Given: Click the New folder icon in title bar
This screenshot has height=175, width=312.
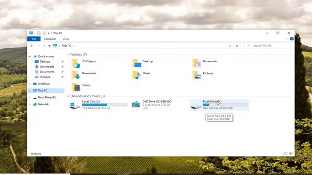Looking at the screenshot, I should (x=44, y=33).
